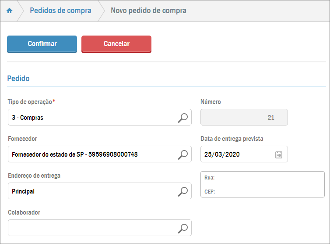The image size is (330, 244).
Task: Click the date text 25/03/2020
Action: (222, 154)
